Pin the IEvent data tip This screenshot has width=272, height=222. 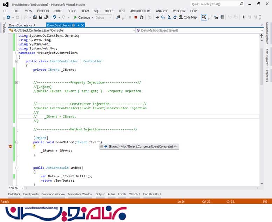pyautogui.click(x=175, y=146)
